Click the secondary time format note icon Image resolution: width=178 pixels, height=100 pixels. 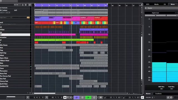tap(123, 97)
